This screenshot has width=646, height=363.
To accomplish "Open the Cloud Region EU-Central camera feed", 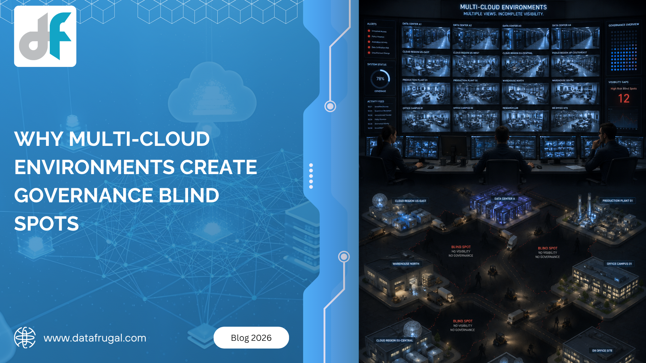I will click(525, 67).
